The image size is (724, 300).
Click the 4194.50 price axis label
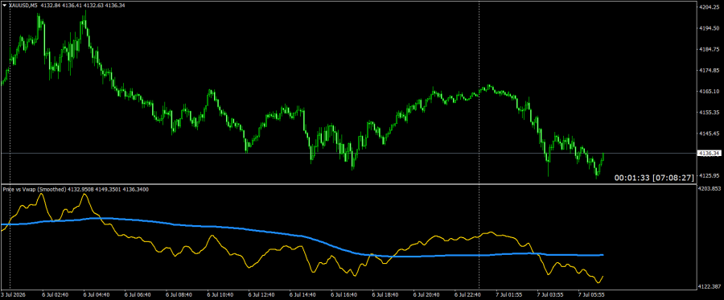(x=709, y=28)
